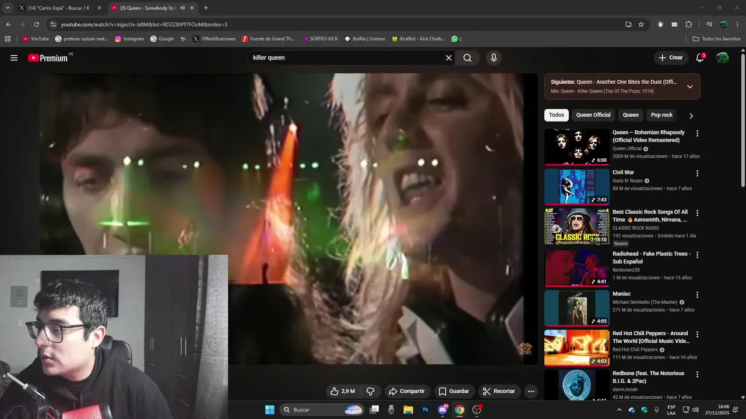The width and height of the screenshot is (746, 419).
Task: Open options for the Maniac video
Action: point(697,295)
